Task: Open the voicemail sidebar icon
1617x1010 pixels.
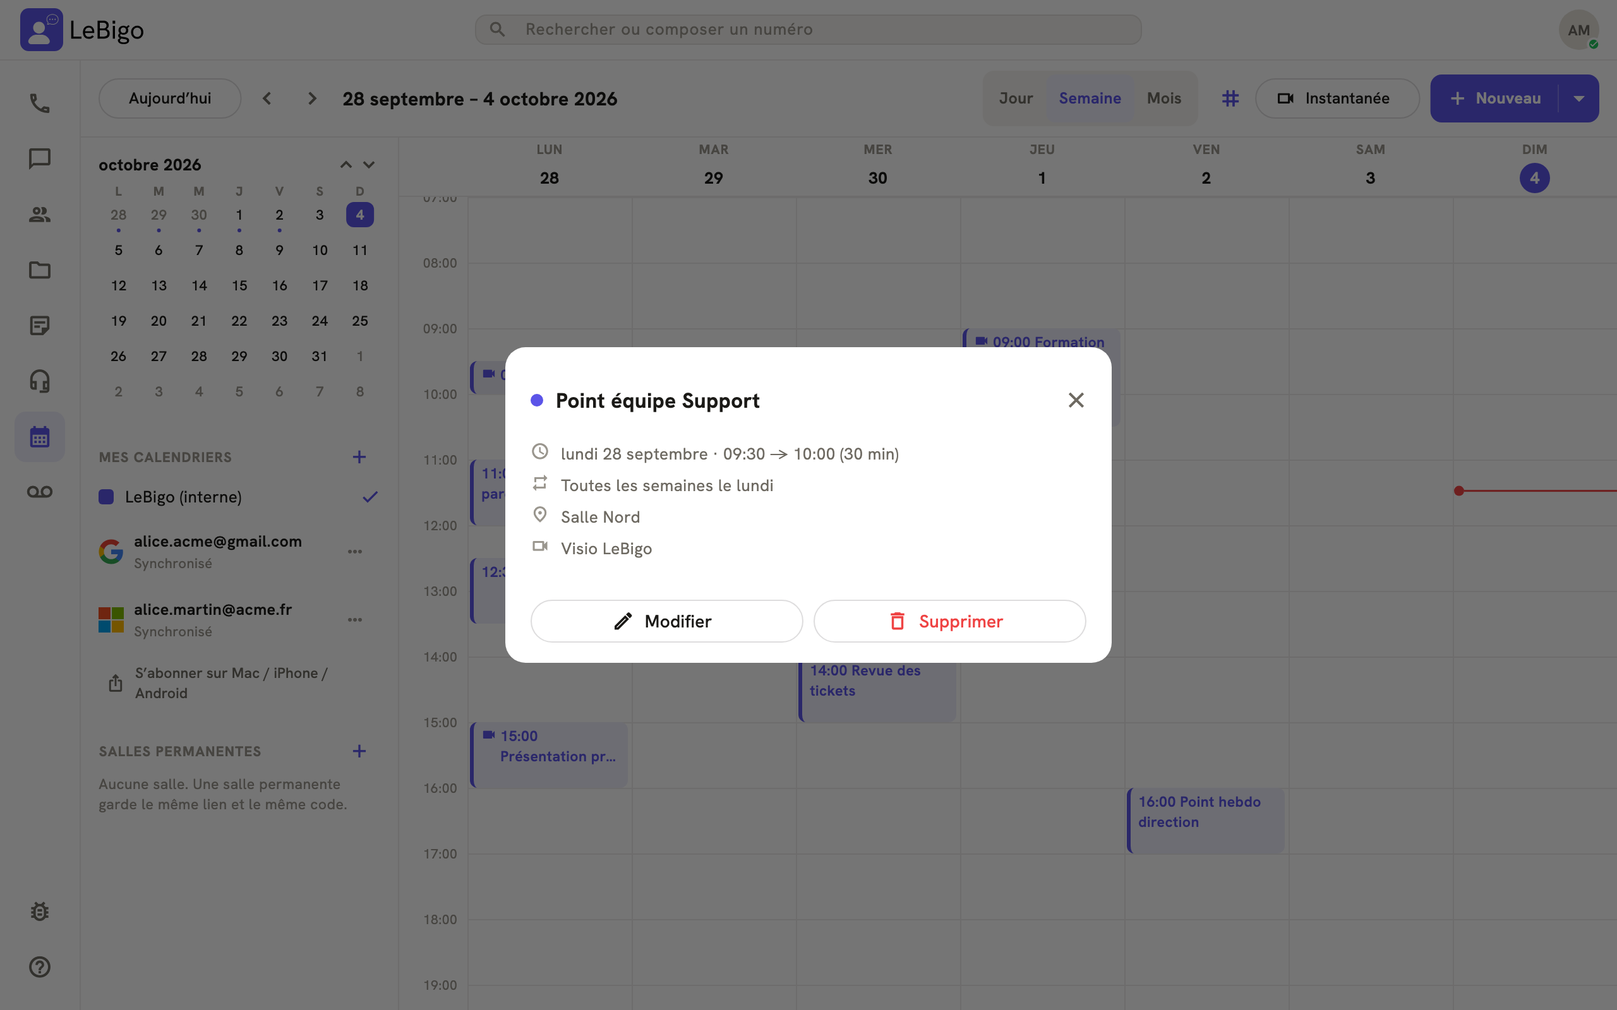Action: 39,492
